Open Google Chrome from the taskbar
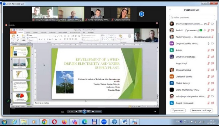Image resolution: width=219 pixels, height=126 pixels. coord(44,122)
